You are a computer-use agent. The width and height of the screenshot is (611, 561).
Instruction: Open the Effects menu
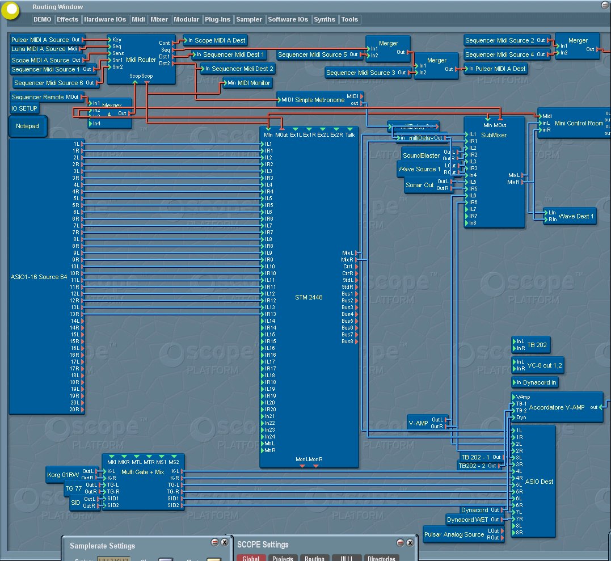coord(68,19)
